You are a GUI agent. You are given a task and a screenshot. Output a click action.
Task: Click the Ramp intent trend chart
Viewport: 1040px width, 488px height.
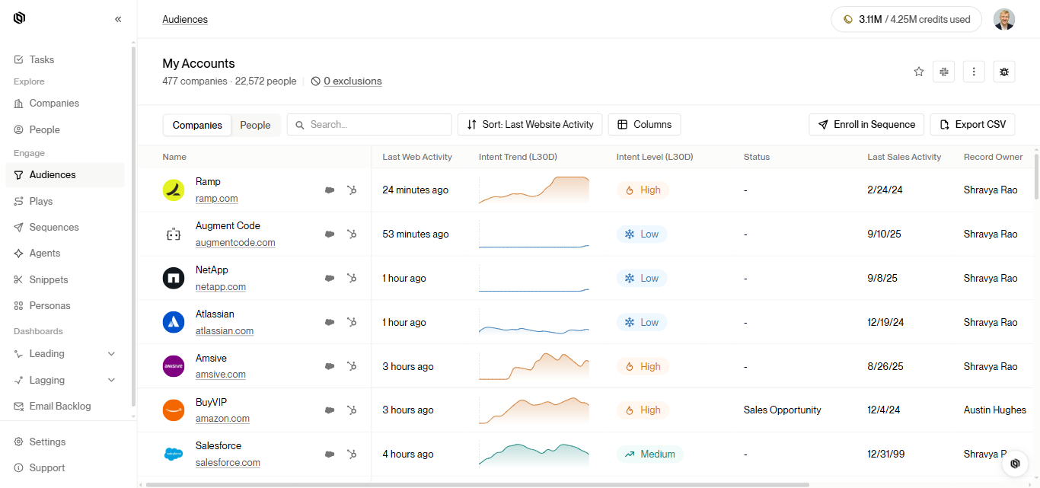(x=534, y=190)
